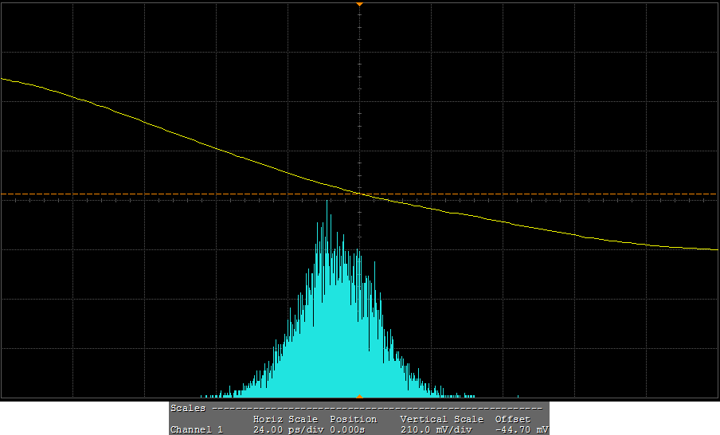
Task: Click the 0.000s position value
Action: [347, 429]
